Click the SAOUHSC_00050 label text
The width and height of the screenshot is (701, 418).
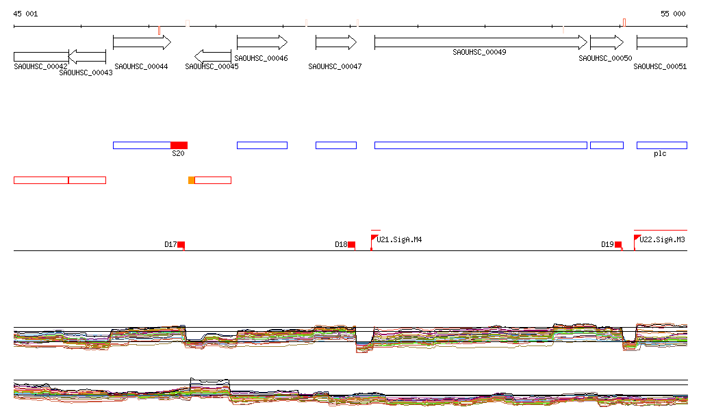[x=605, y=59]
